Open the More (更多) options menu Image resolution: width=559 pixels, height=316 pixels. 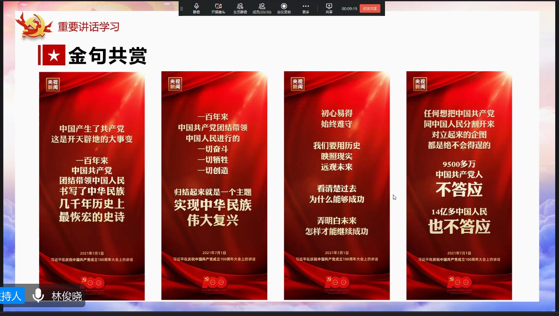coord(306,8)
